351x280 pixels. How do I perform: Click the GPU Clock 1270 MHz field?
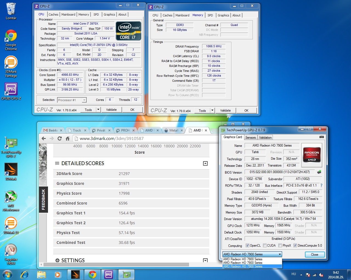pos(253,225)
